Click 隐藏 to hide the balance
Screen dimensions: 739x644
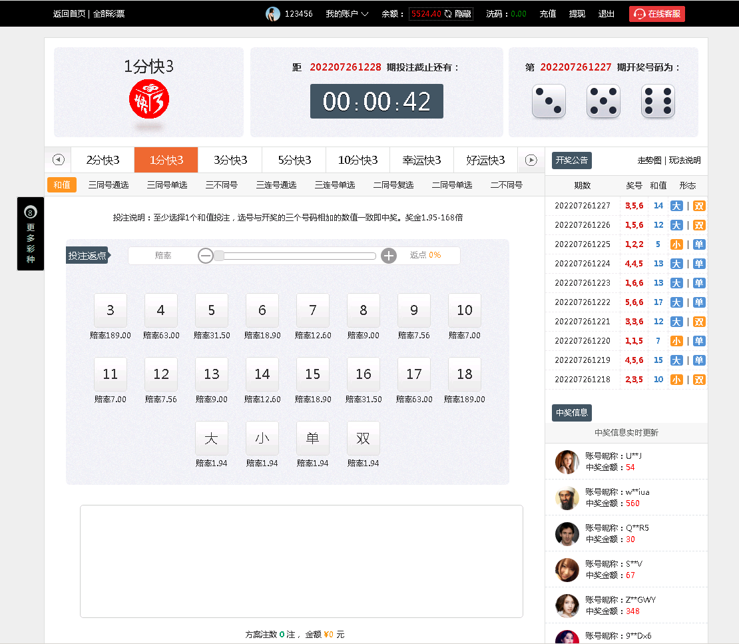pyautogui.click(x=463, y=14)
